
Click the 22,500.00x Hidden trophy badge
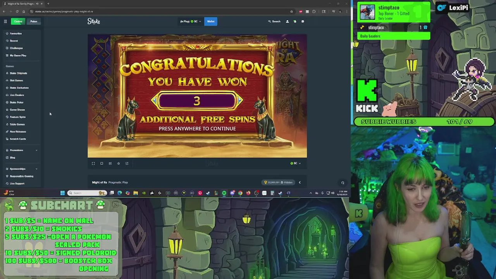pos(278,182)
